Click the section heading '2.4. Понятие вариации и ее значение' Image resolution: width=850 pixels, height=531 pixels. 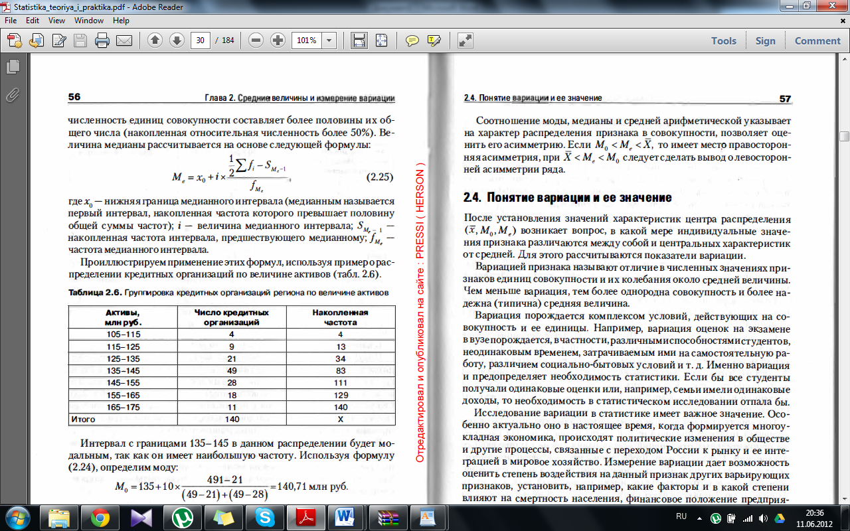tap(567, 198)
